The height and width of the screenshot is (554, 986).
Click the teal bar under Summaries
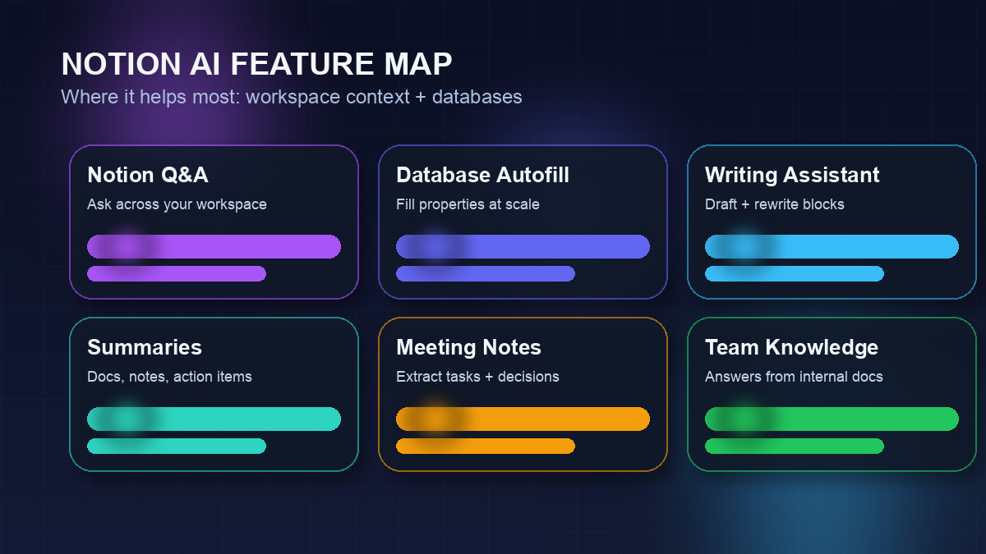(x=214, y=419)
